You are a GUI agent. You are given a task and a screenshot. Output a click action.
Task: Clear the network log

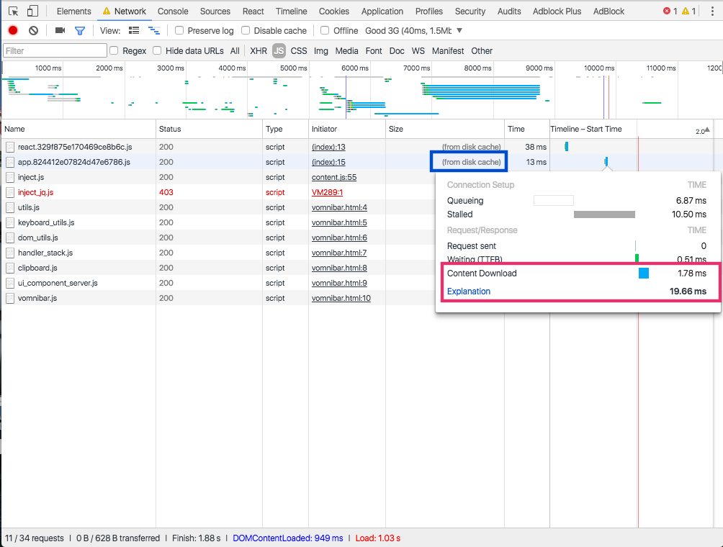33,31
